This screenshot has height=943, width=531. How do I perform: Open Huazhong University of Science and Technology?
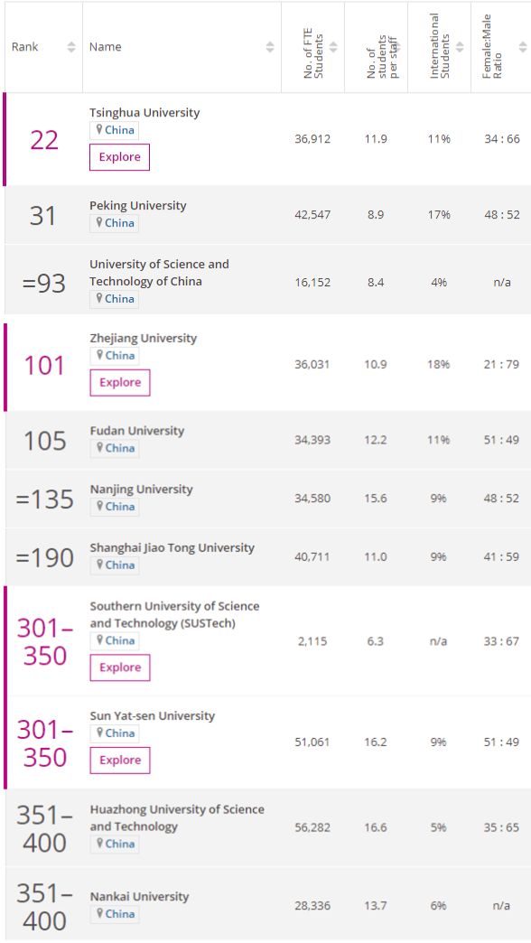tap(177, 818)
